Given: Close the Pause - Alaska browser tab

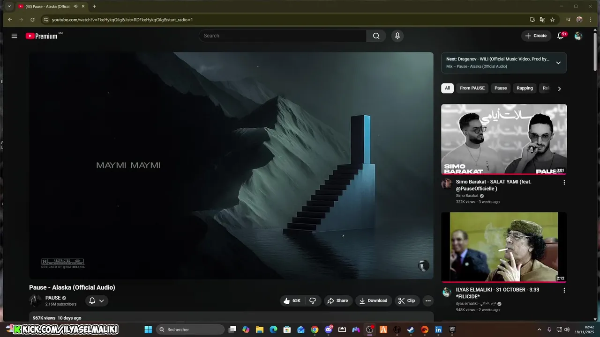Looking at the screenshot, I should (83, 7).
